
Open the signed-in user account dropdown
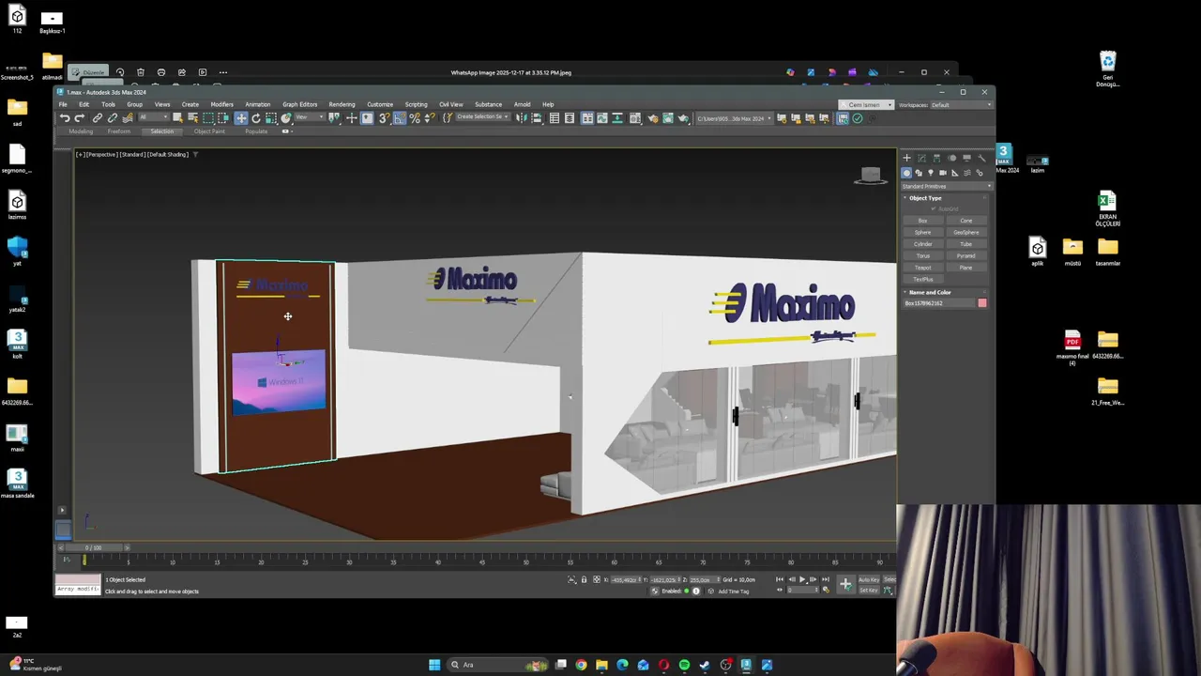pos(867,105)
